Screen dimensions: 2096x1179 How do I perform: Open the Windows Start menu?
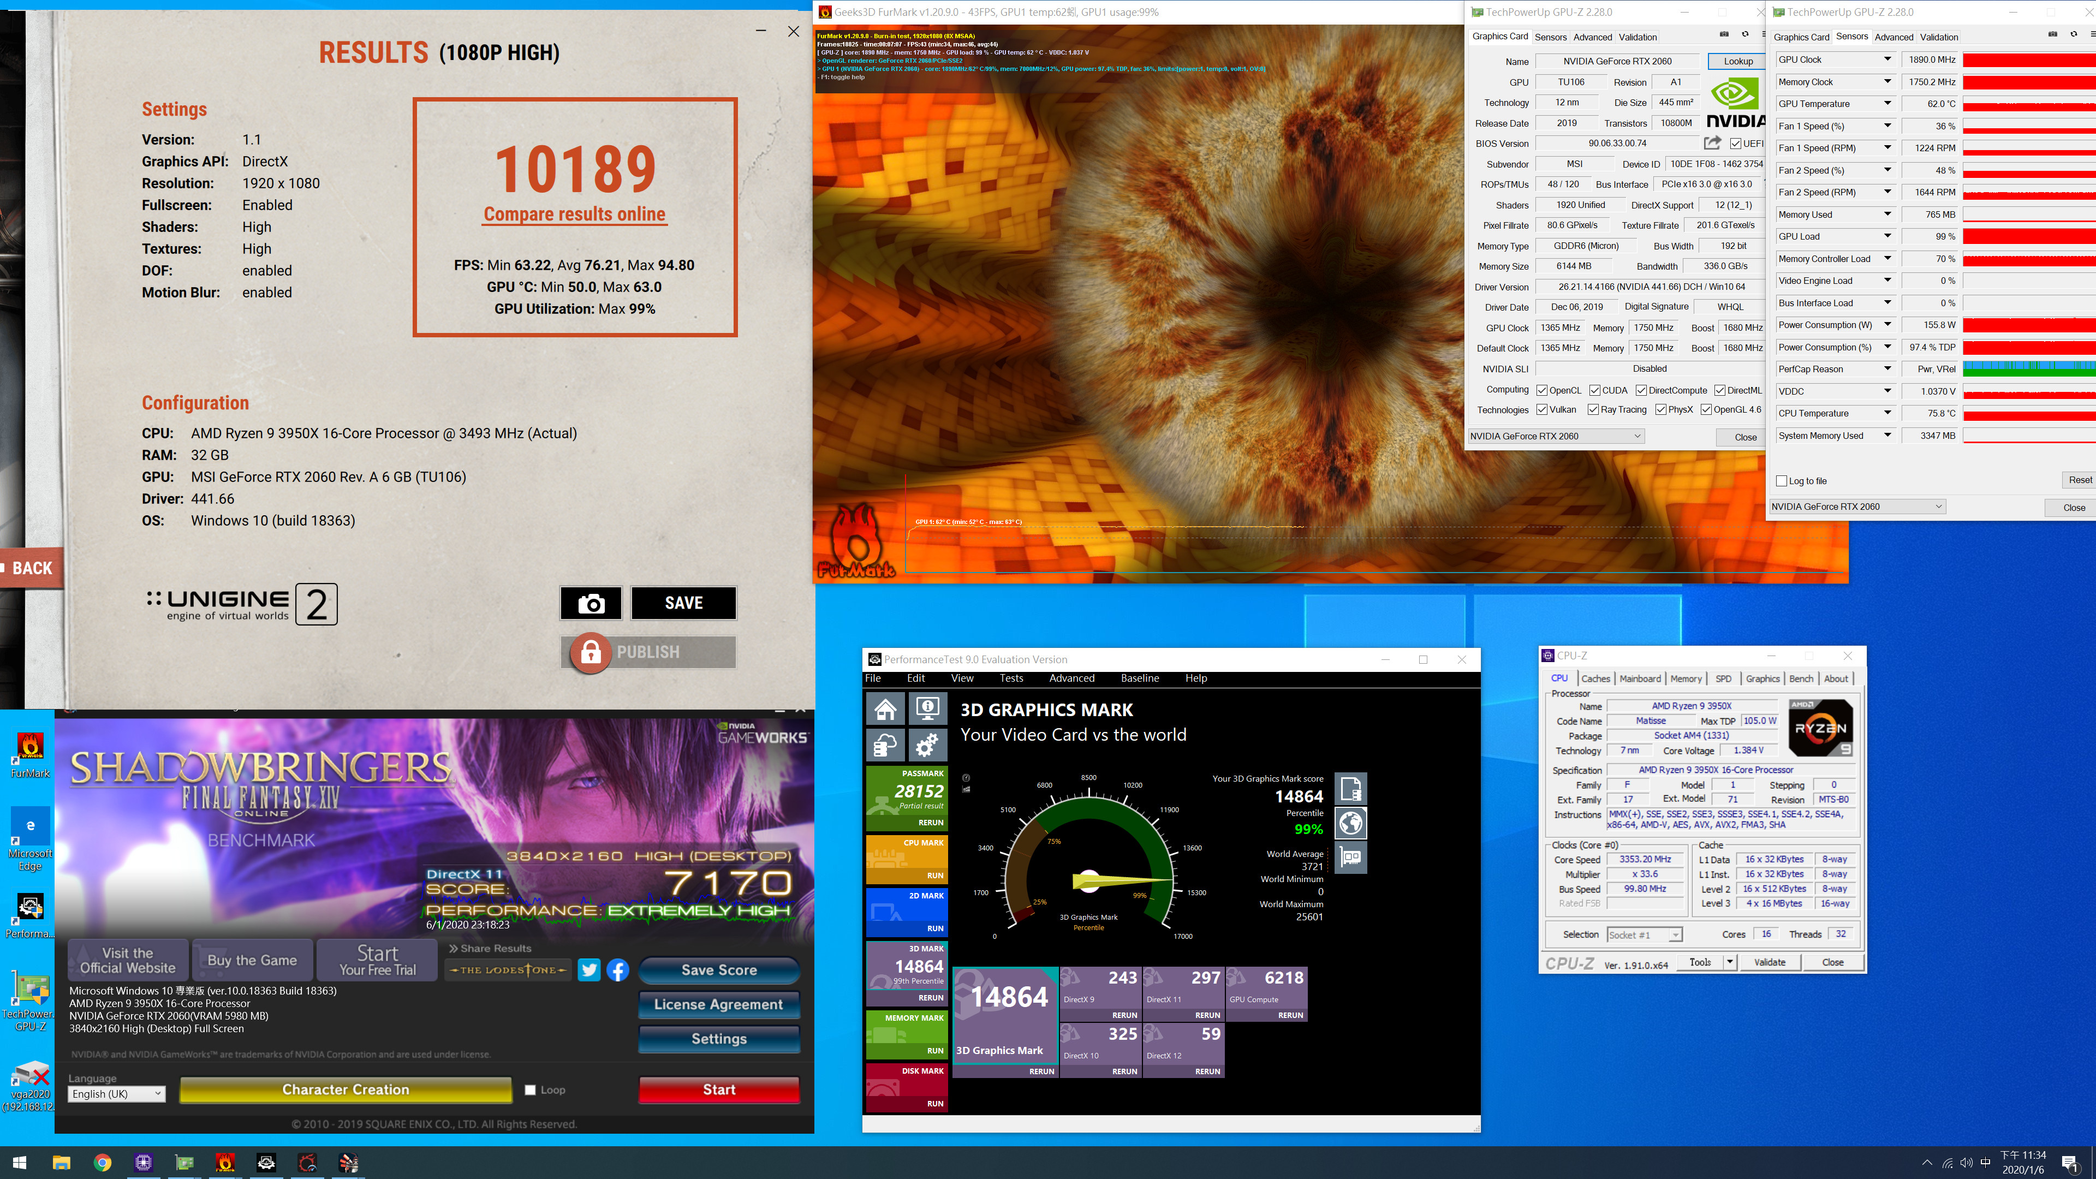(20, 1163)
